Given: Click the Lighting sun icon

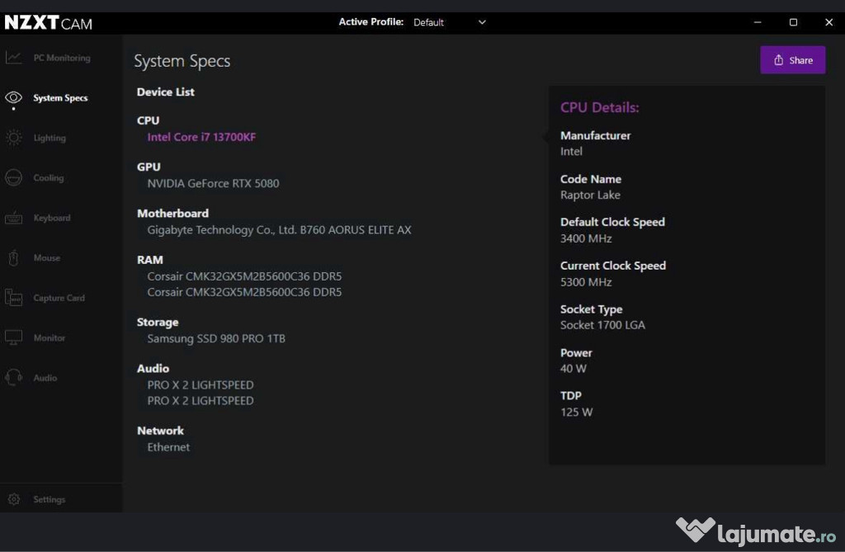Looking at the screenshot, I should click(13, 138).
